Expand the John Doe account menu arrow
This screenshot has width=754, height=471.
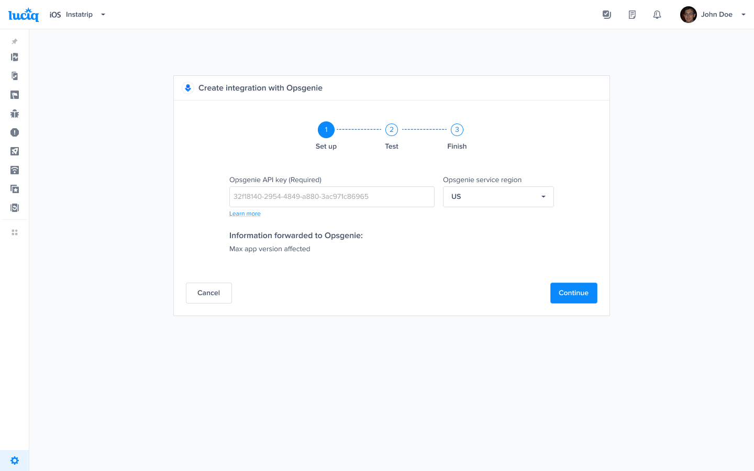(x=744, y=15)
